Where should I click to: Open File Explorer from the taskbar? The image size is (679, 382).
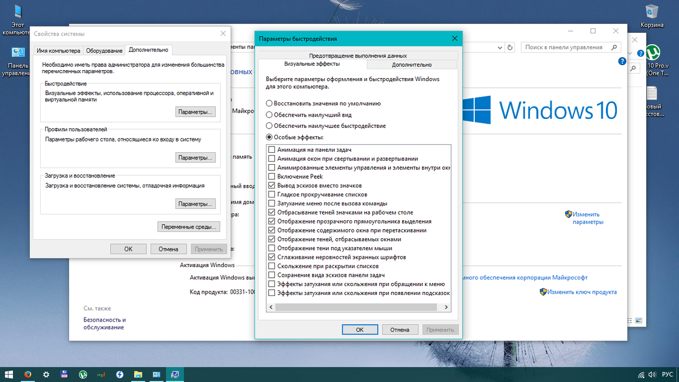(x=138, y=375)
